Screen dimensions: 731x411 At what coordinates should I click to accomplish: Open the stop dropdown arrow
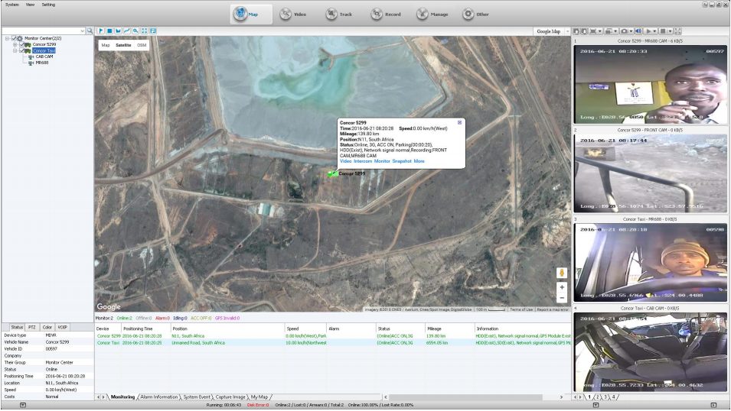tap(670, 31)
